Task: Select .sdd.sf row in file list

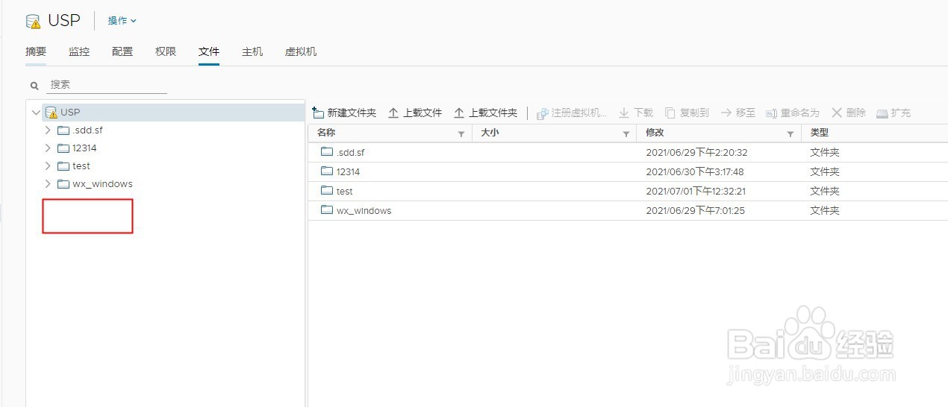Action: point(628,152)
